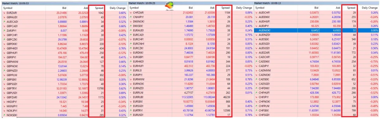Select the GBPAUD! symbol name
Screen dimensions: 380x119
pos(12,17)
